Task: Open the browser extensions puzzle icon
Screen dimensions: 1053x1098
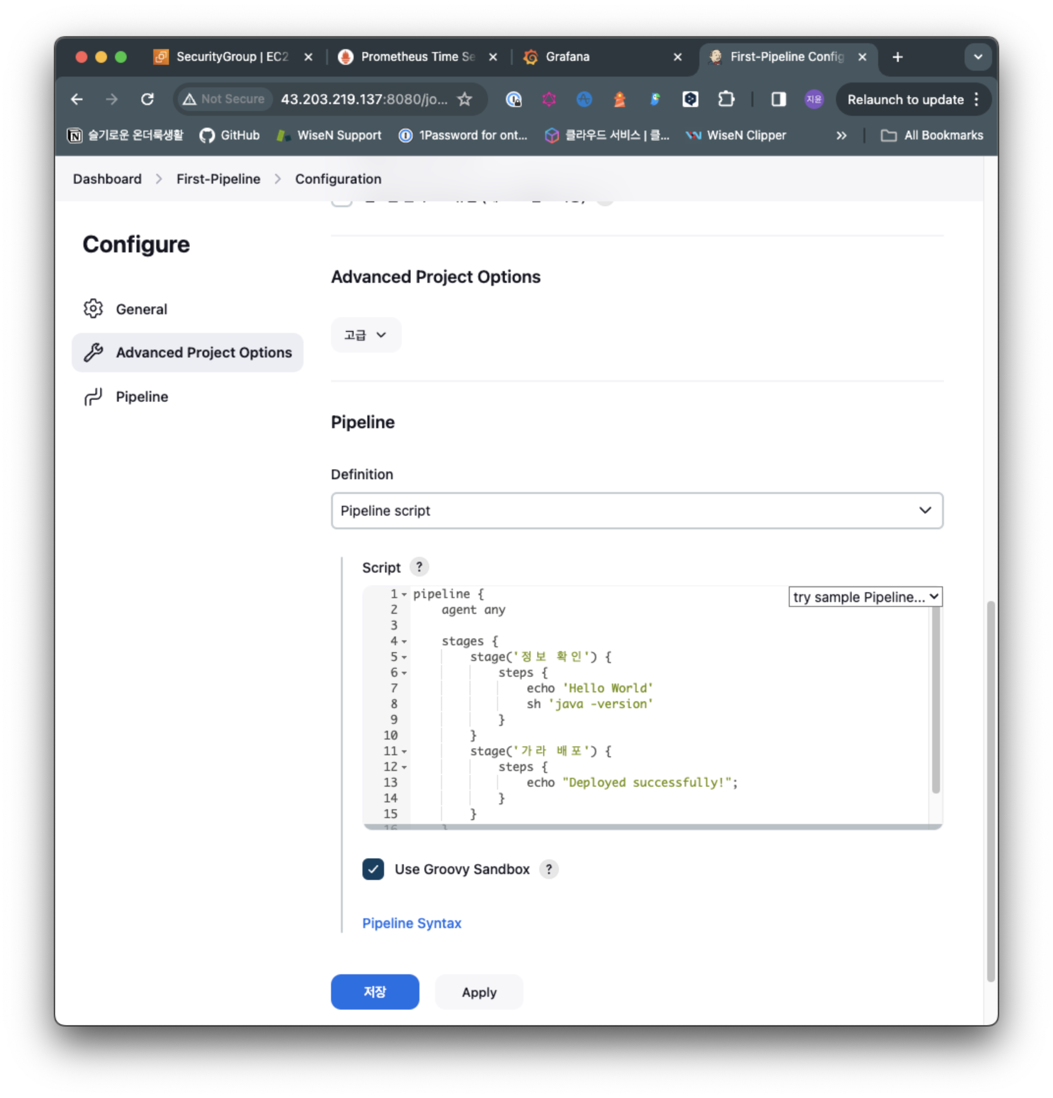Action: 726,99
